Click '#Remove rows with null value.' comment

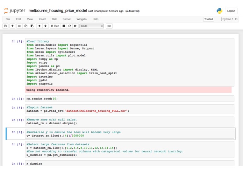pos(52,120)
